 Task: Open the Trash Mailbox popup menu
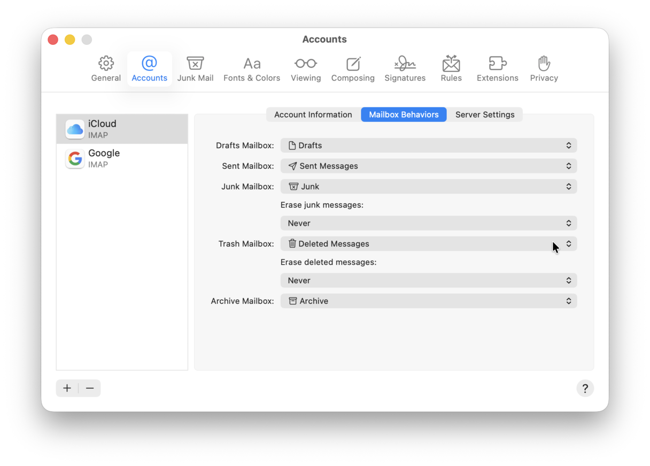coord(428,243)
